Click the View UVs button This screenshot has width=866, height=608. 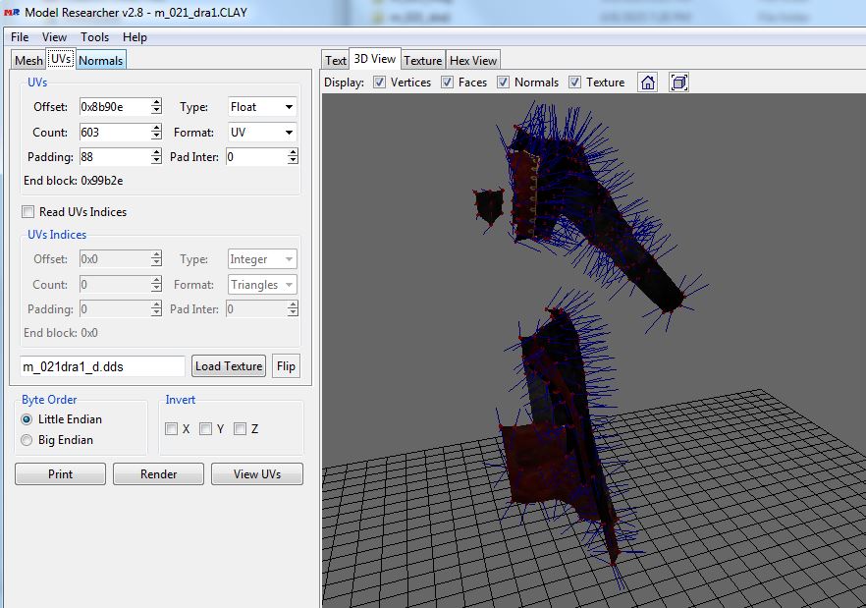coord(257,473)
